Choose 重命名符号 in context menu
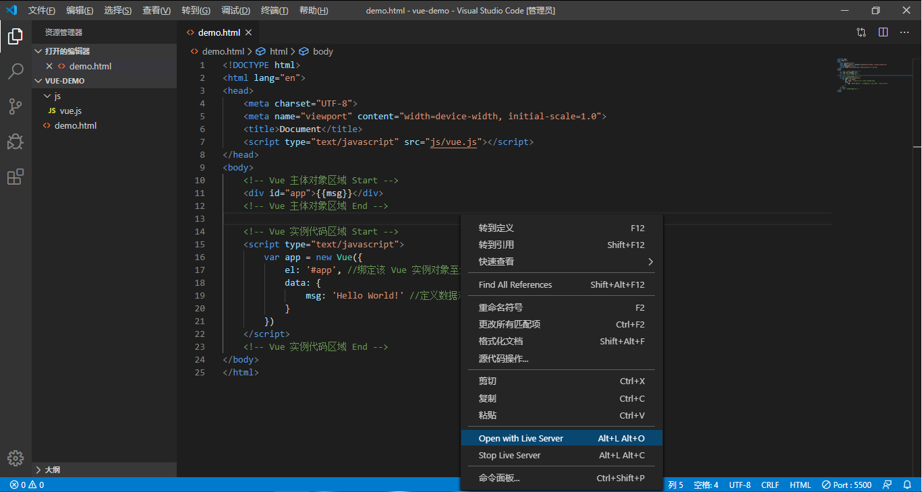 [x=561, y=307]
